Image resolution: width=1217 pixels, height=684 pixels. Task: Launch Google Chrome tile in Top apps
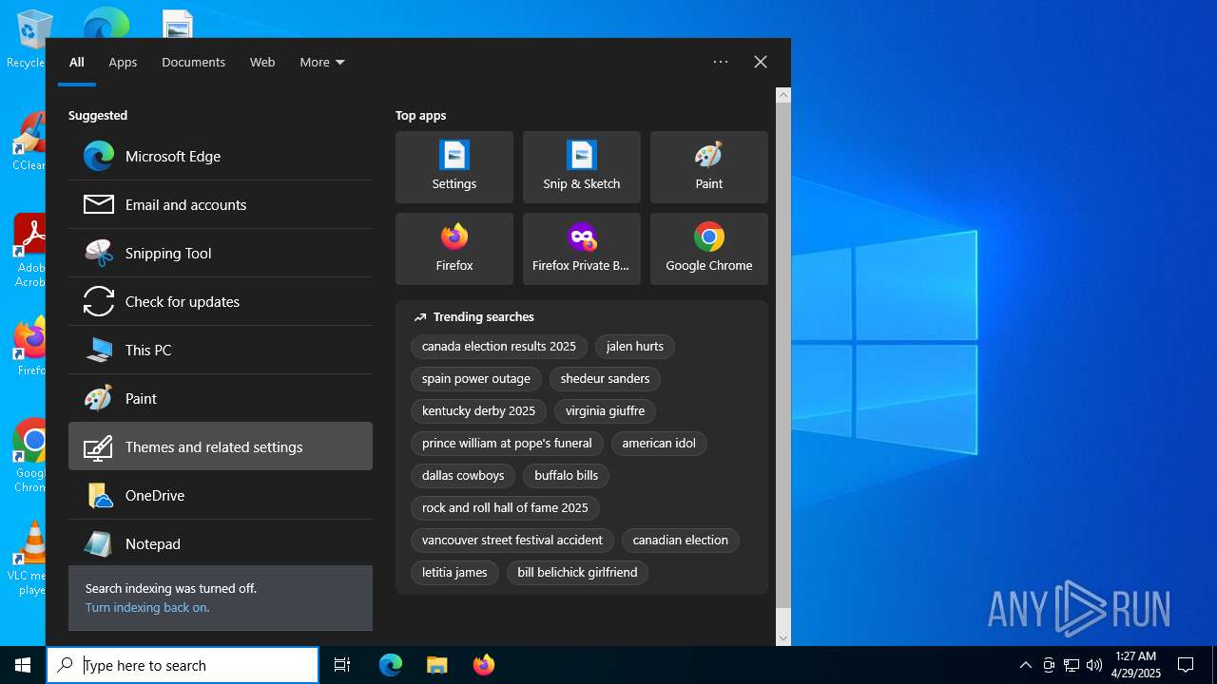(x=709, y=249)
